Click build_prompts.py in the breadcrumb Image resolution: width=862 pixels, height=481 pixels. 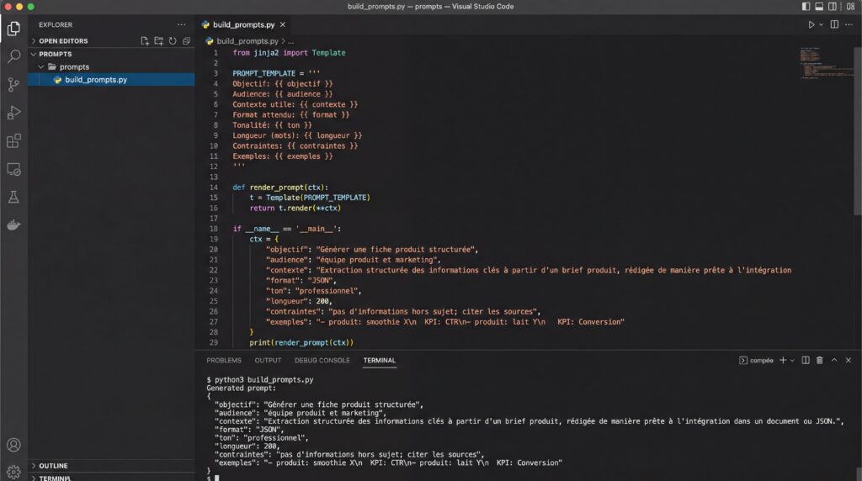[x=247, y=41]
